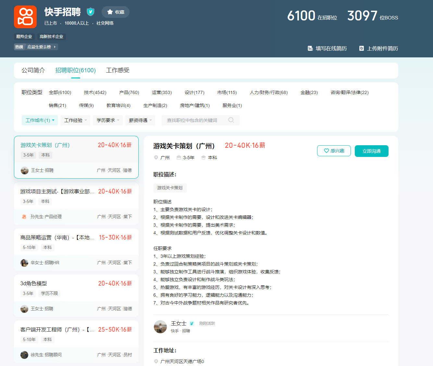Click the verified shield badge beside 快手招聘
Viewport: 433px width, 366px height.
coord(91,12)
